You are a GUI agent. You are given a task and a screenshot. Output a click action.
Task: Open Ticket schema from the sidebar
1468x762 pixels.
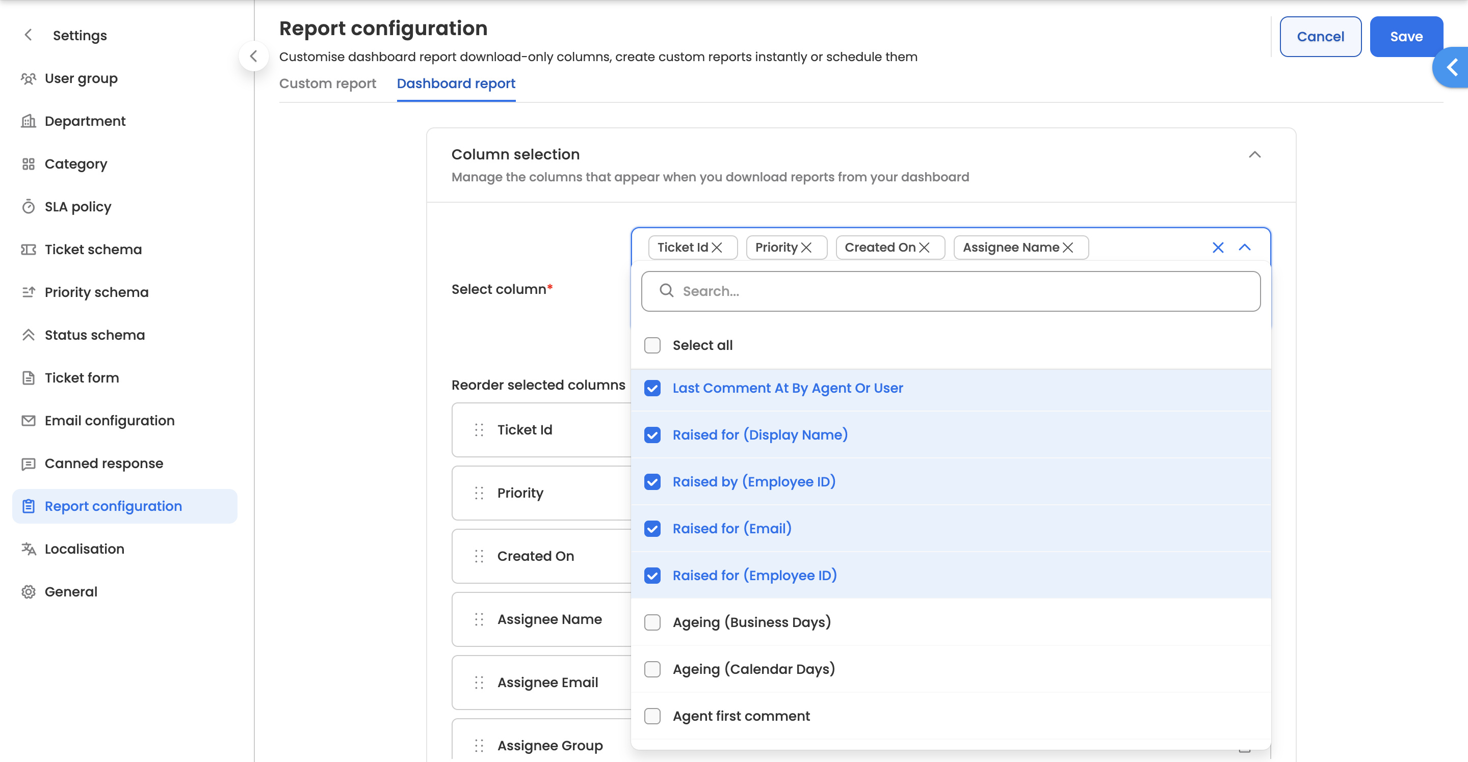point(93,250)
